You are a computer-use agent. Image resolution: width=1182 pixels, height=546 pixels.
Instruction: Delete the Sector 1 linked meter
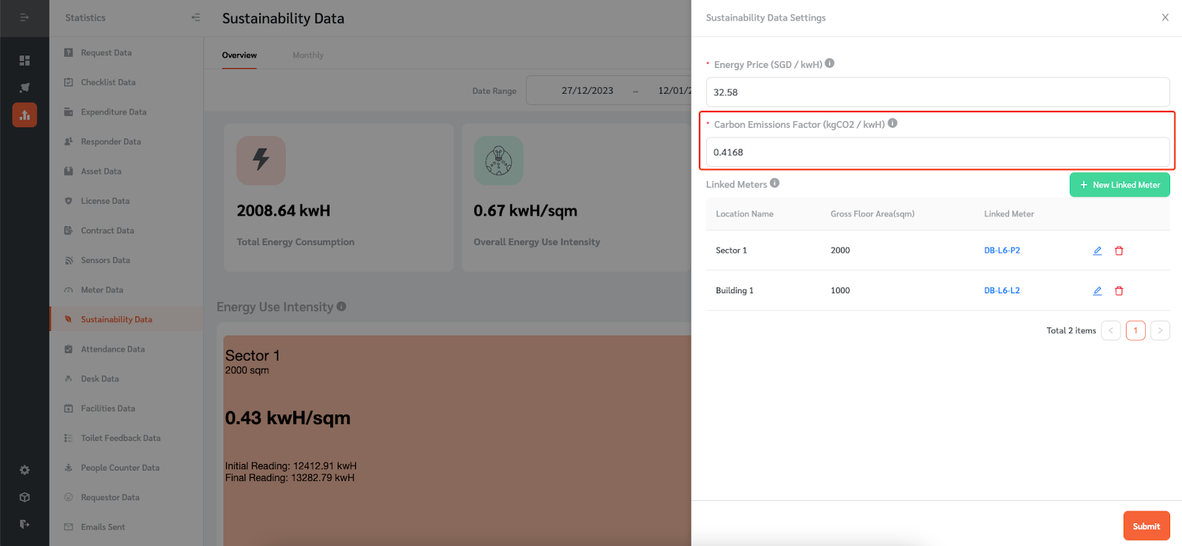[1118, 250]
